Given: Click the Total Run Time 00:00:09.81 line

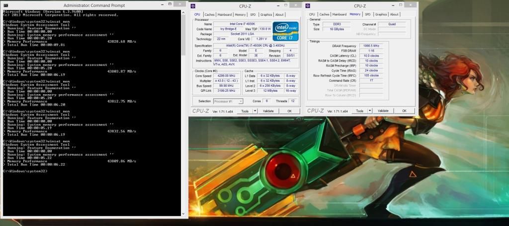Looking at the screenshot, I should [x=34, y=45].
